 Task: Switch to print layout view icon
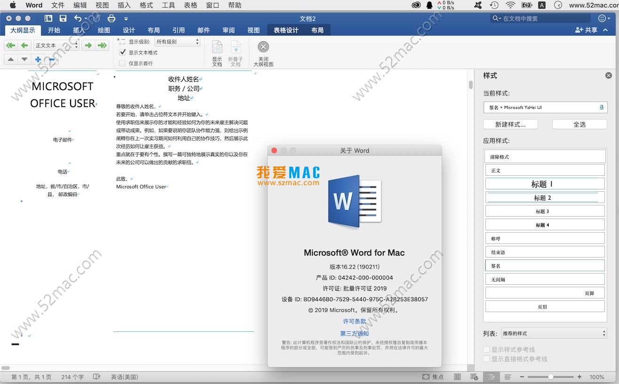click(457, 377)
